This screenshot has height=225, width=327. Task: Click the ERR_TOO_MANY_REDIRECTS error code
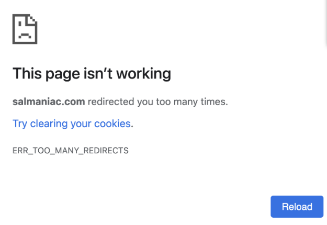point(71,151)
